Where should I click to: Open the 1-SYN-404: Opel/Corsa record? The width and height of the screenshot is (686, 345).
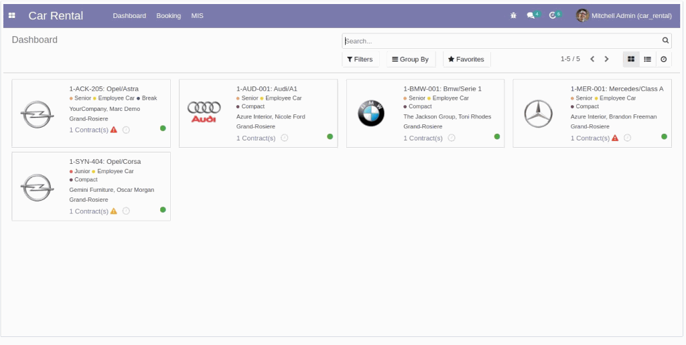point(105,161)
